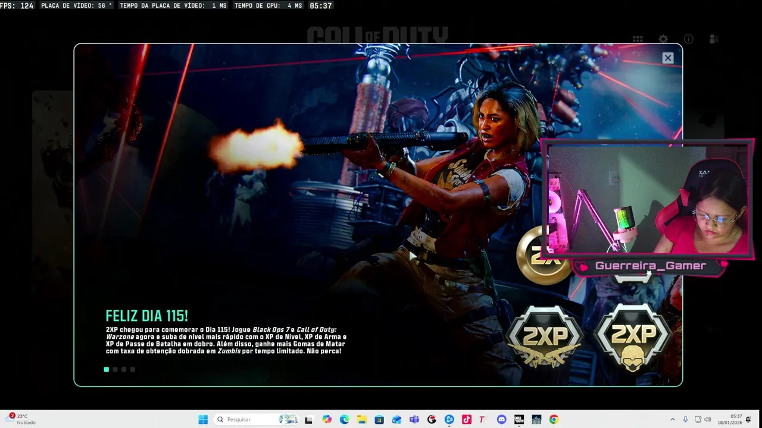
Task: Open the red and black swirl app on taskbar
Action: pyautogui.click(x=432, y=420)
